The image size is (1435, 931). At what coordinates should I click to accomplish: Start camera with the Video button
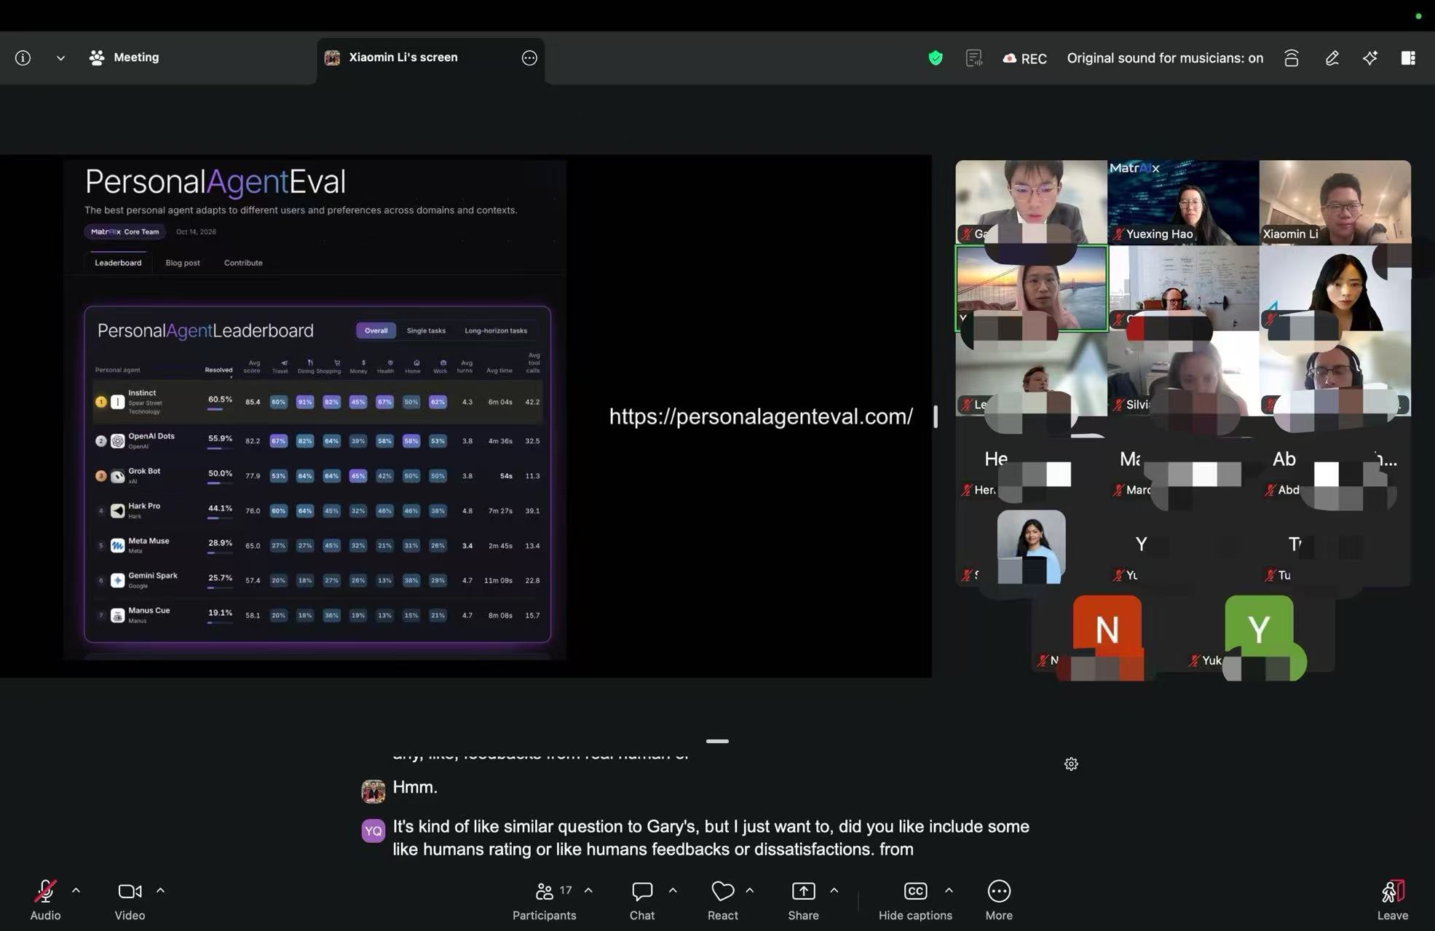pos(130,900)
